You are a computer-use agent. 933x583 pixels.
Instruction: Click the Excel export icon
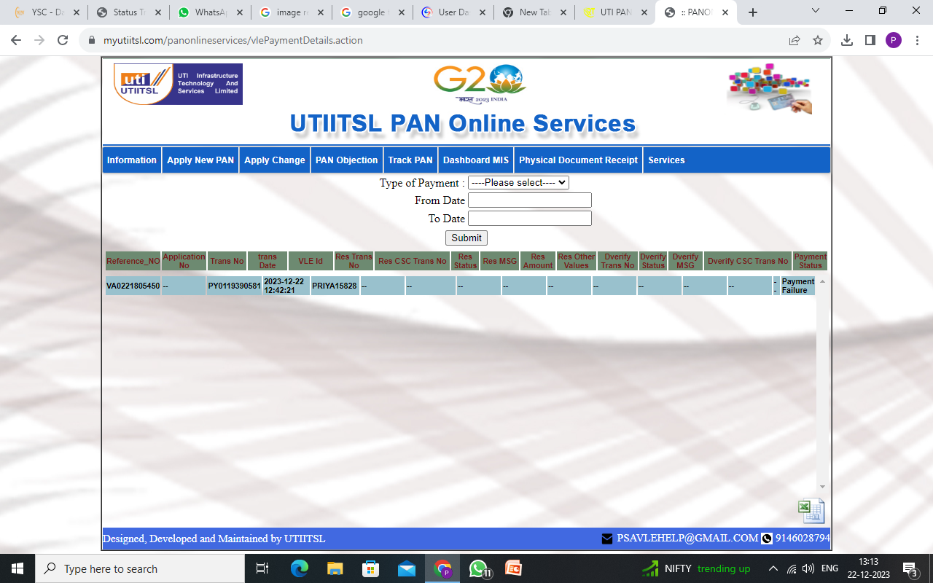point(811,511)
